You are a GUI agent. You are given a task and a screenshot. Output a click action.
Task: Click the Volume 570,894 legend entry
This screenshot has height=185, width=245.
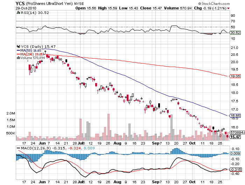point(31,58)
